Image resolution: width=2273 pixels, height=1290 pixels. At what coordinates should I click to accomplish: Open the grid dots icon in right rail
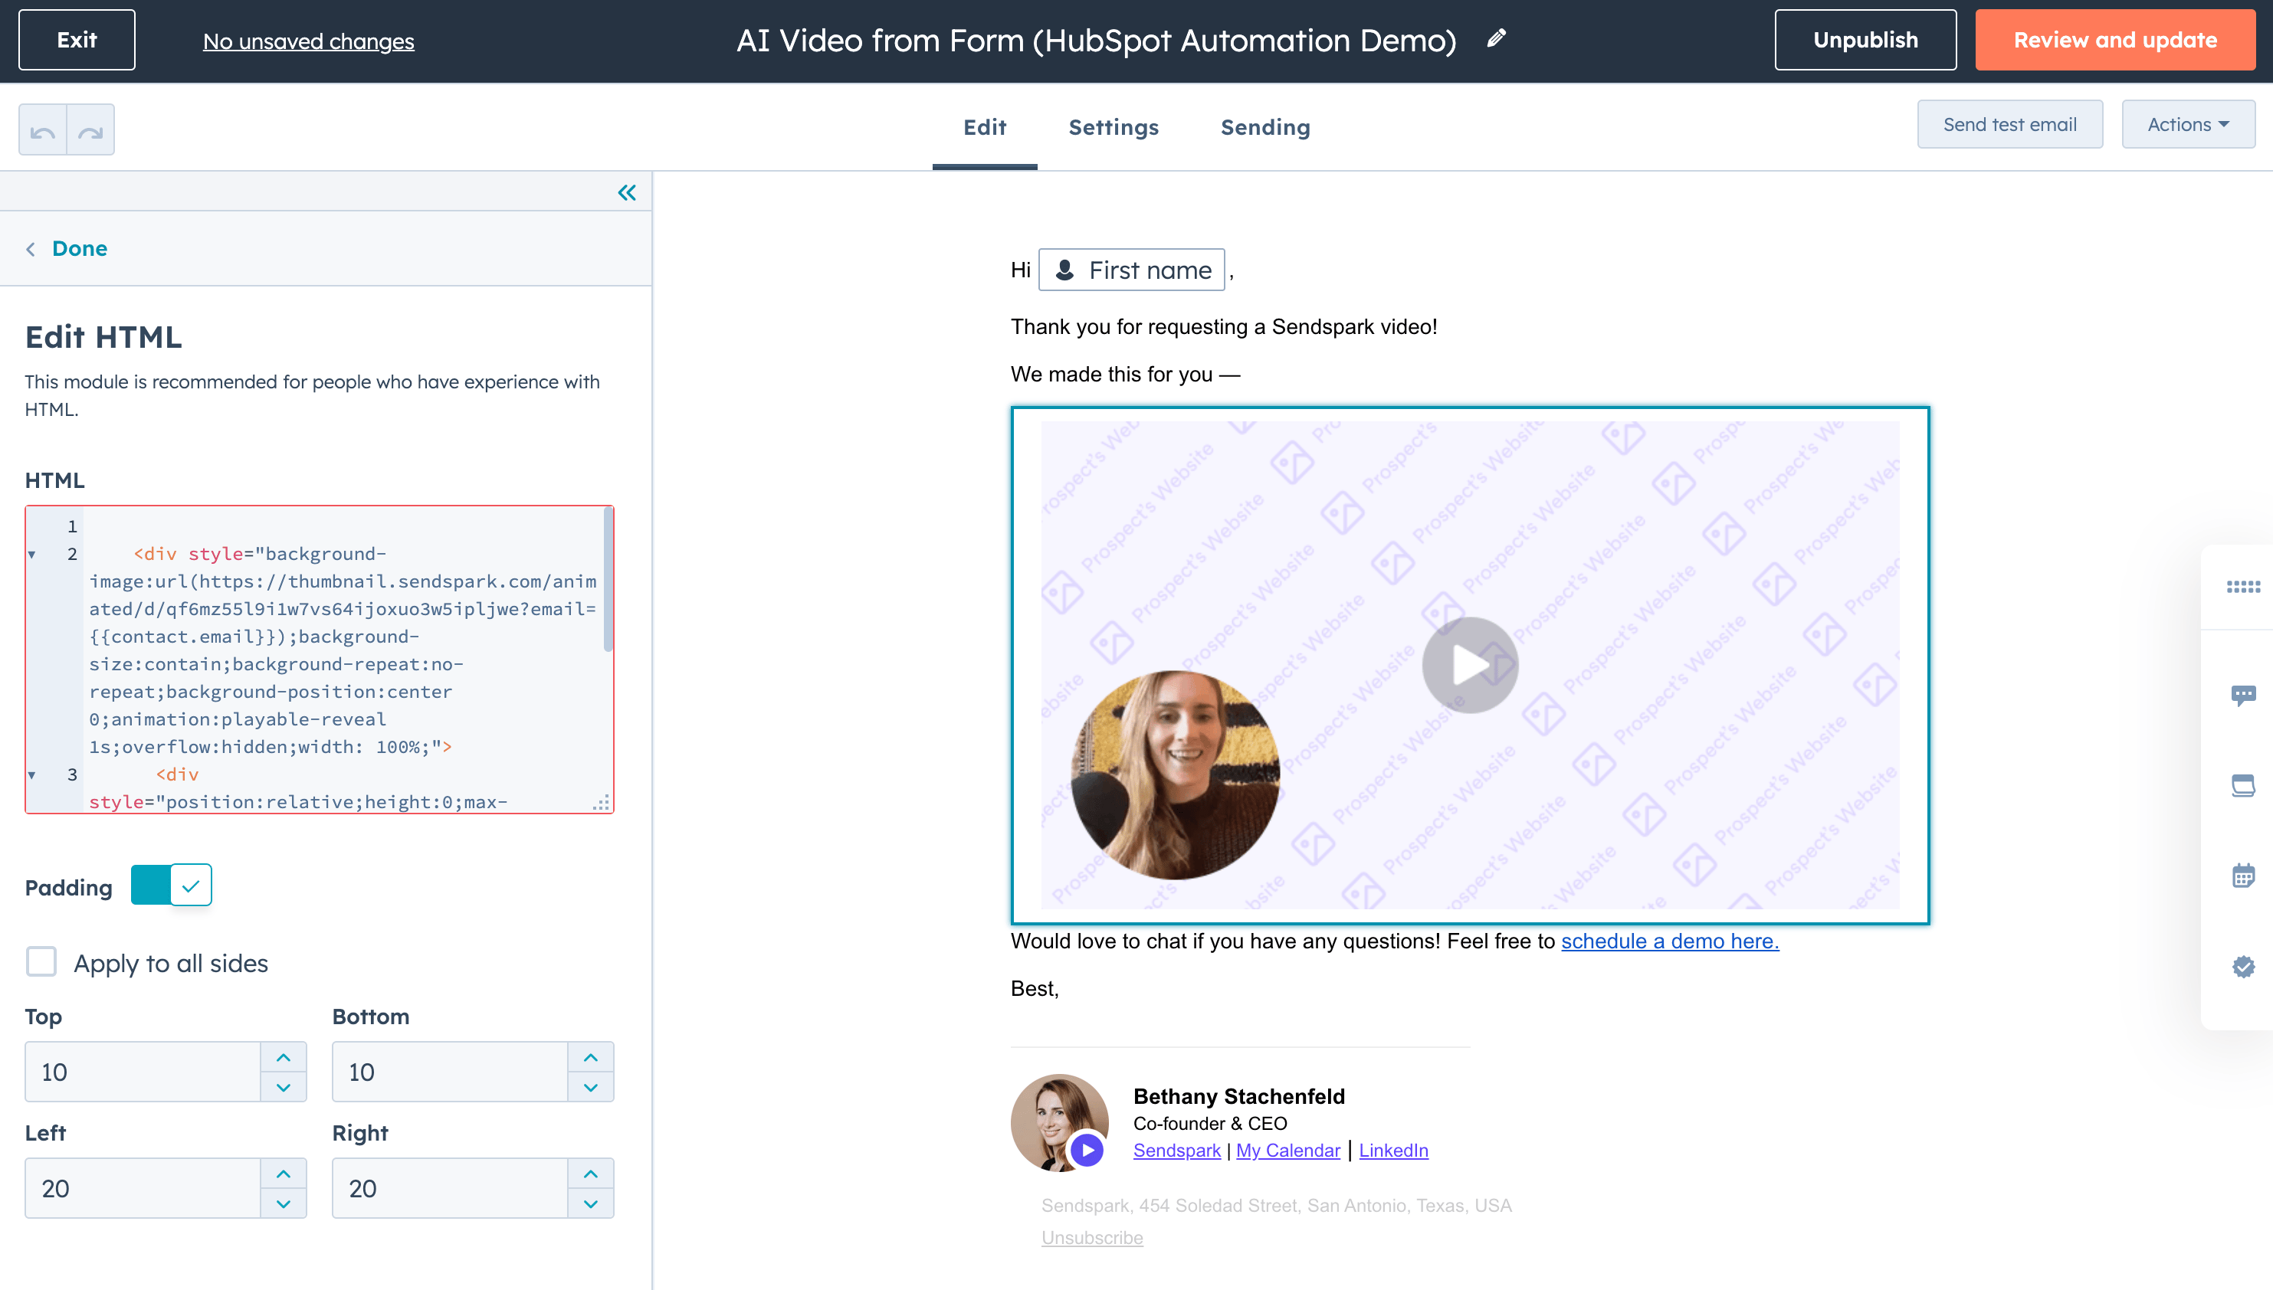pyautogui.click(x=2243, y=587)
